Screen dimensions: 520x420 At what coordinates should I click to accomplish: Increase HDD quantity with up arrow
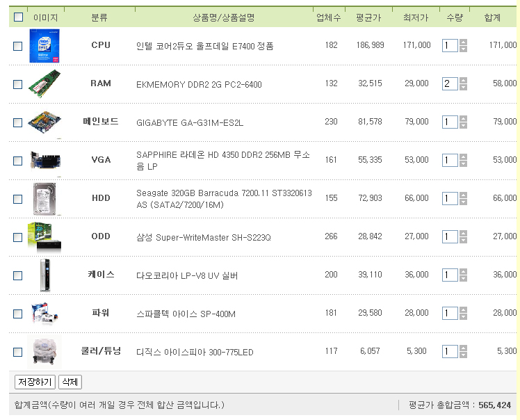click(x=463, y=195)
